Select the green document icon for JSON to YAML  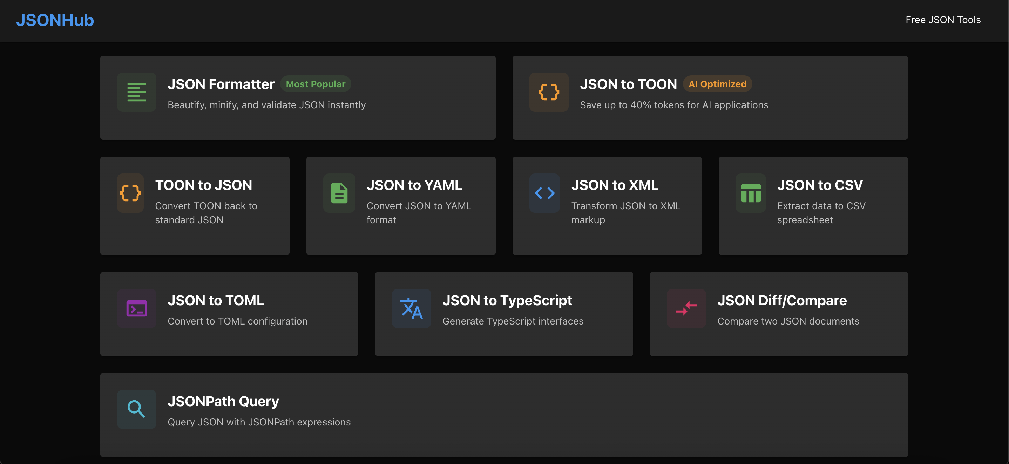click(339, 193)
